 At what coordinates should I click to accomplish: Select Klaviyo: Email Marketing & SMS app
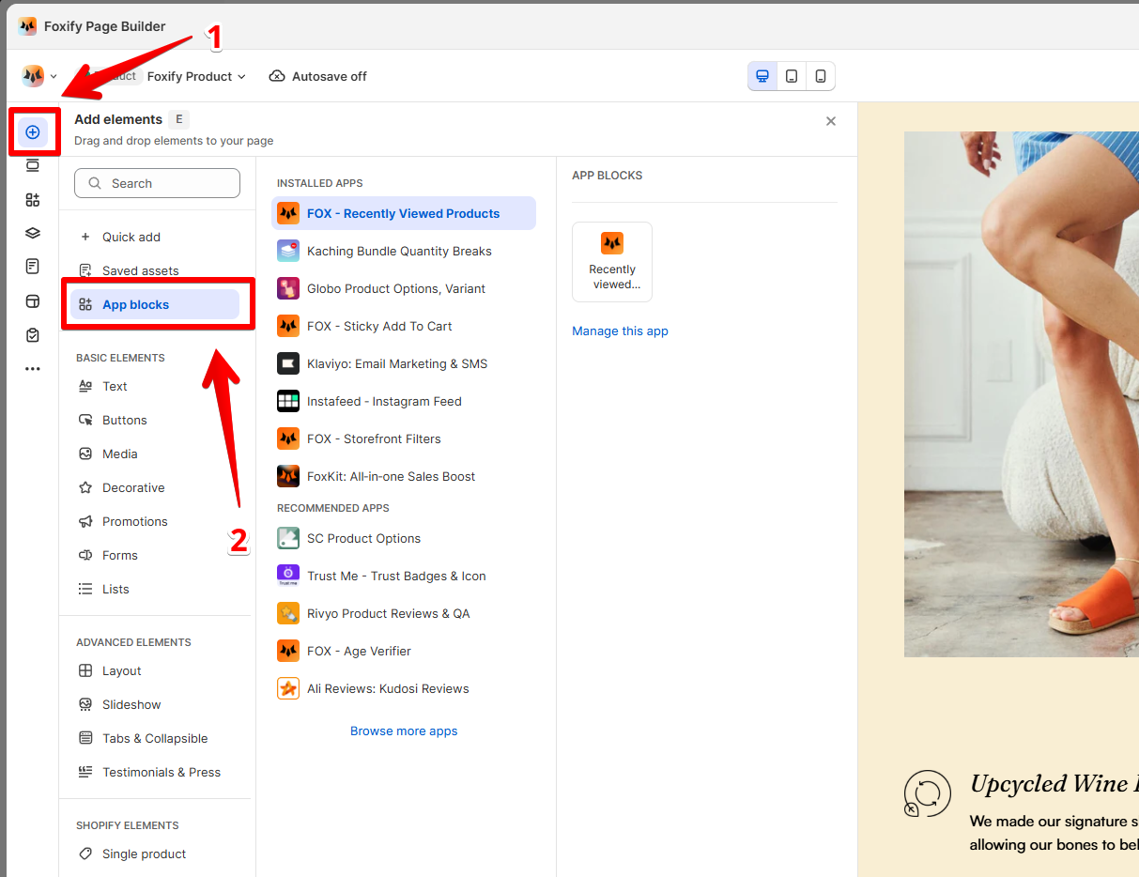[x=404, y=363]
